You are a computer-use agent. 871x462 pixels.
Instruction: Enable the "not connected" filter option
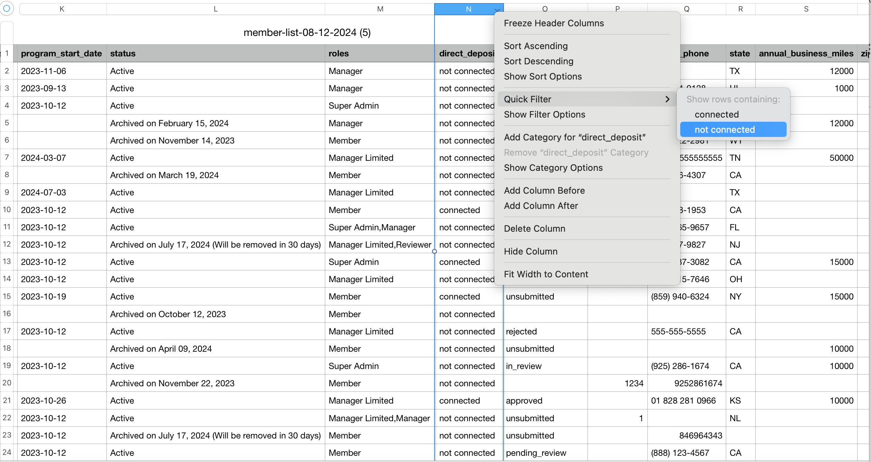[x=724, y=129]
